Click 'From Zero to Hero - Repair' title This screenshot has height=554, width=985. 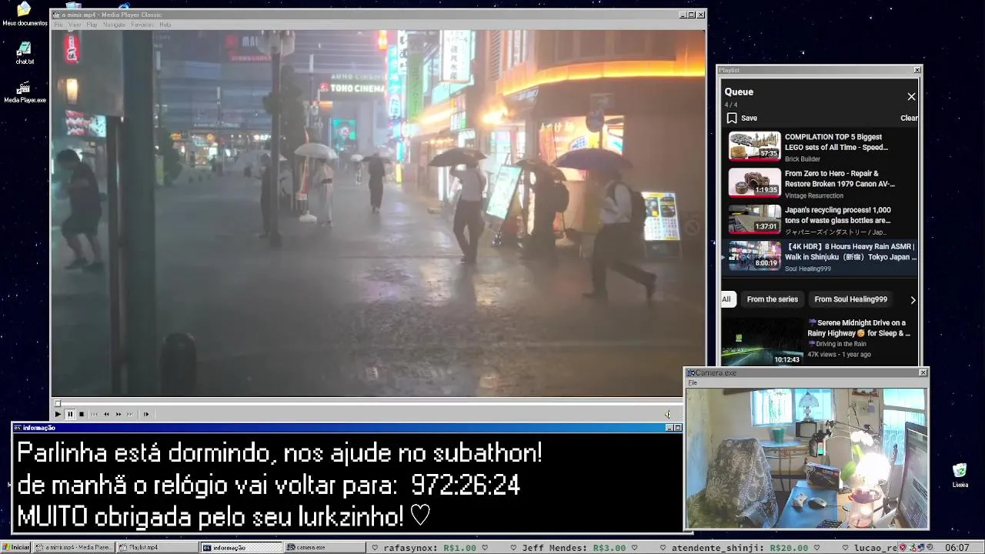pos(840,179)
